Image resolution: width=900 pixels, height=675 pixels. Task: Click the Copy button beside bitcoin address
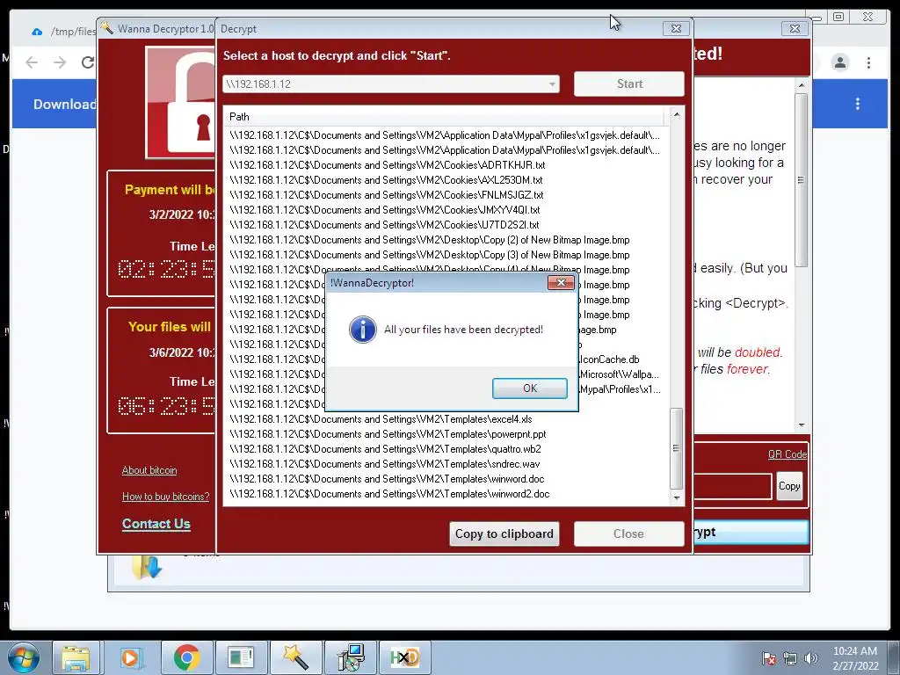[x=789, y=485]
